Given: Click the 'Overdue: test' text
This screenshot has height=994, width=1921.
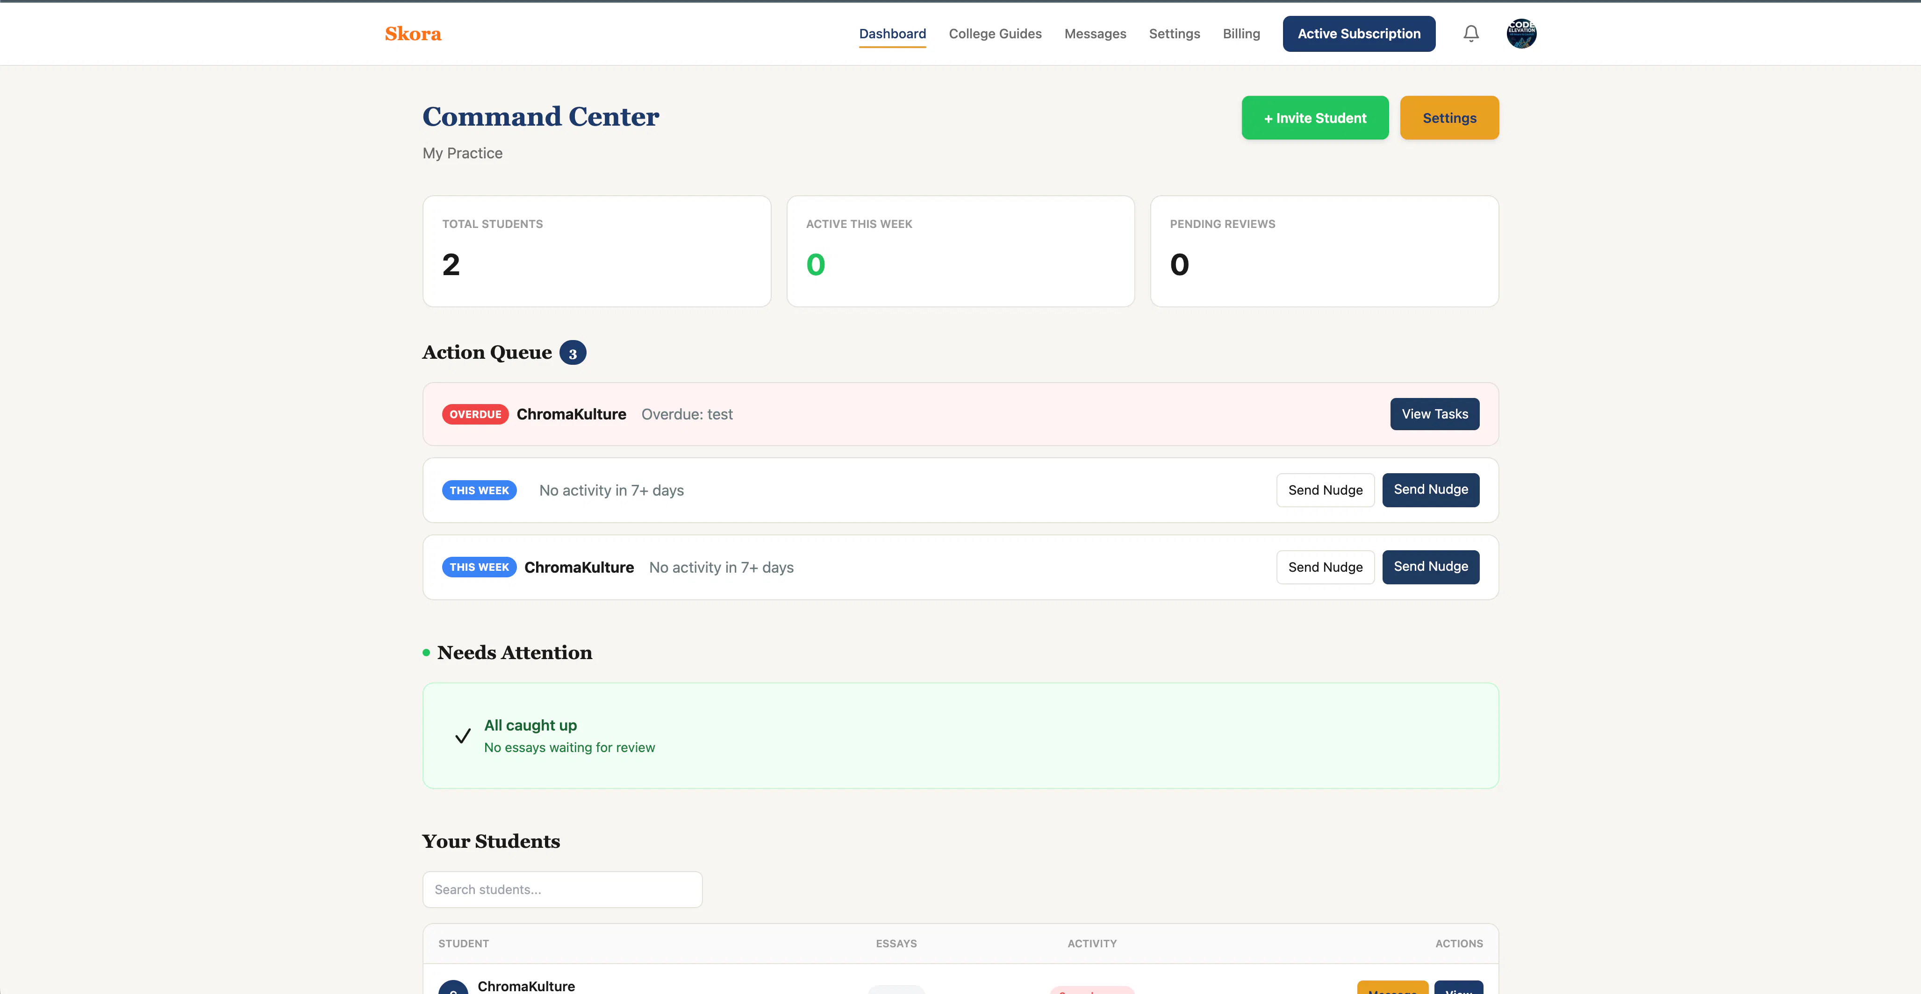Looking at the screenshot, I should coord(687,414).
